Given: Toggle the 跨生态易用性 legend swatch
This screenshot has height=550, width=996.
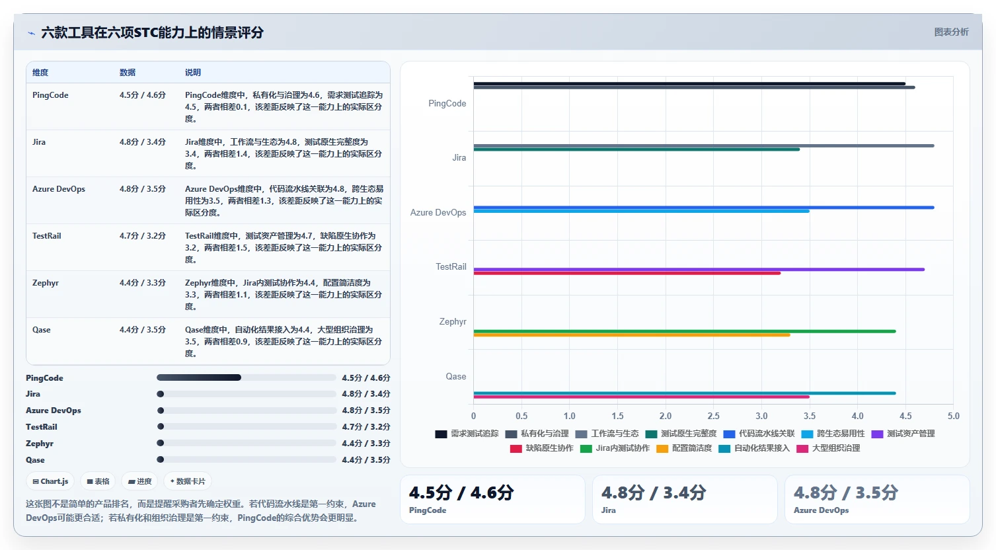Looking at the screenshot, I should tap(807, 434).
